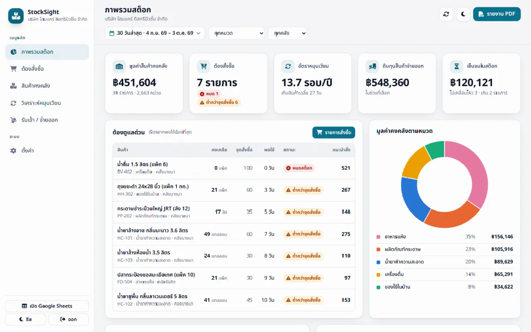The image size is (531, 332).
Task: Open รับเข้า / จ่ายออก from the sidebar
Action: tap(47, 120)
